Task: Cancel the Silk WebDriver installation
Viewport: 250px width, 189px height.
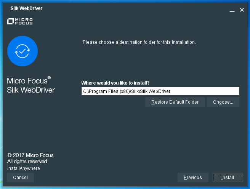Action: (x=21, y=177)
